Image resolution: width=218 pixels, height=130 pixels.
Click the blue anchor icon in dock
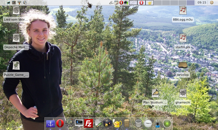pyautogui.click(x=51, y=123)
